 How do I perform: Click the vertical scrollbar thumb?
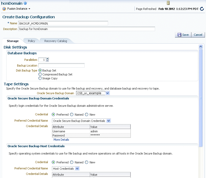pos(201,98)
